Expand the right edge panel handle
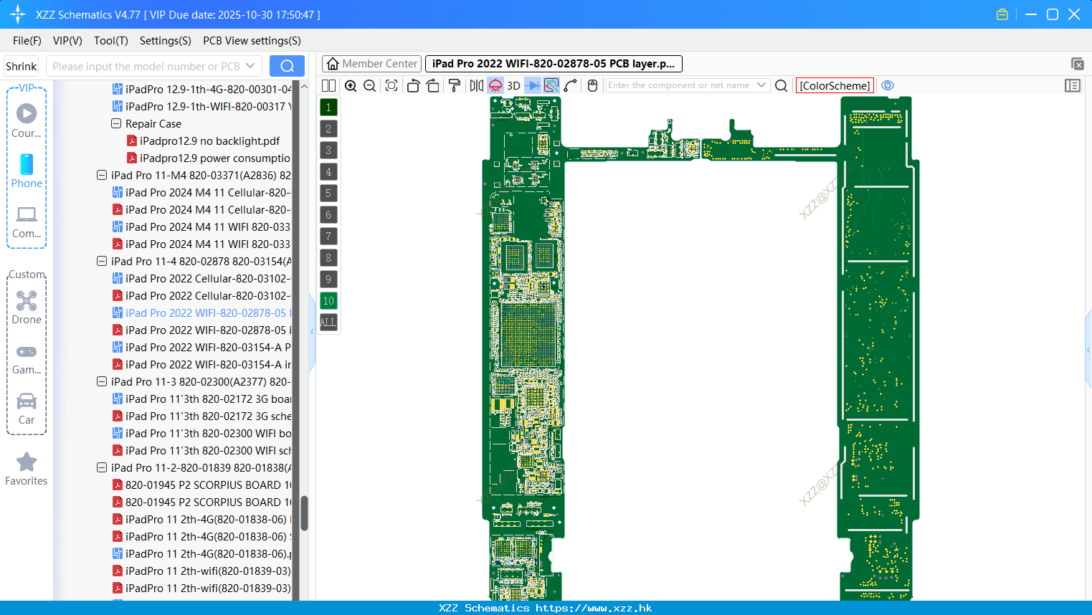This screenshot has height=615, width=1092. click(x=1088, y=350)
